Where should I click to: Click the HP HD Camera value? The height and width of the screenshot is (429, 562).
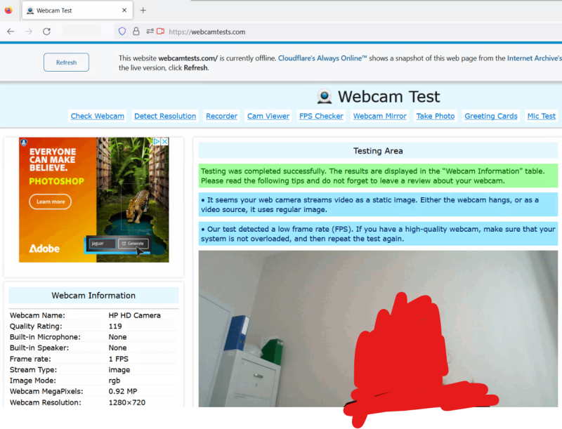coord(134,315)
